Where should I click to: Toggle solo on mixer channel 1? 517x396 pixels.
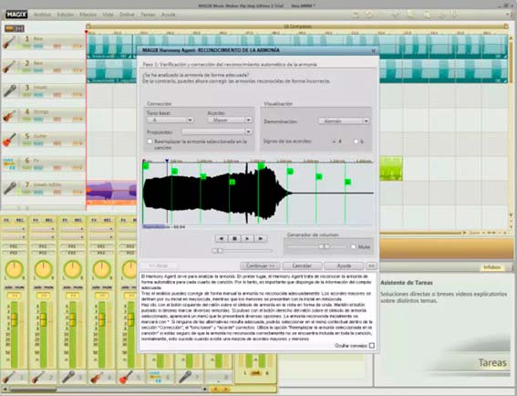tap(7, 287)
